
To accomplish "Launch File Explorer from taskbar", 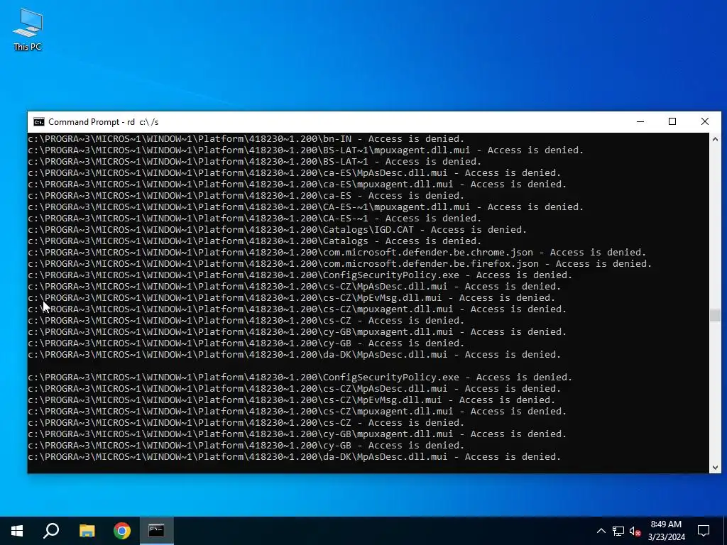I will pyautogui.click(x=87, y=531).
